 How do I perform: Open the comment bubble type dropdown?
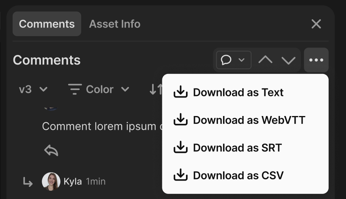tap(234, 60)
